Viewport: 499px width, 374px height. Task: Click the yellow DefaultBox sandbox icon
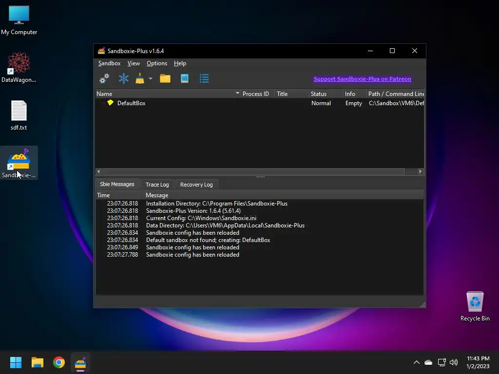[110, 103]
